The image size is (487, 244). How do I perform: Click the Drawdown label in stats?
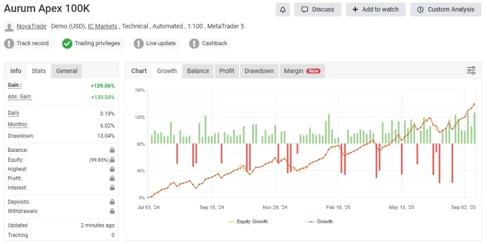pyautogui.click(x=21, y=136)
